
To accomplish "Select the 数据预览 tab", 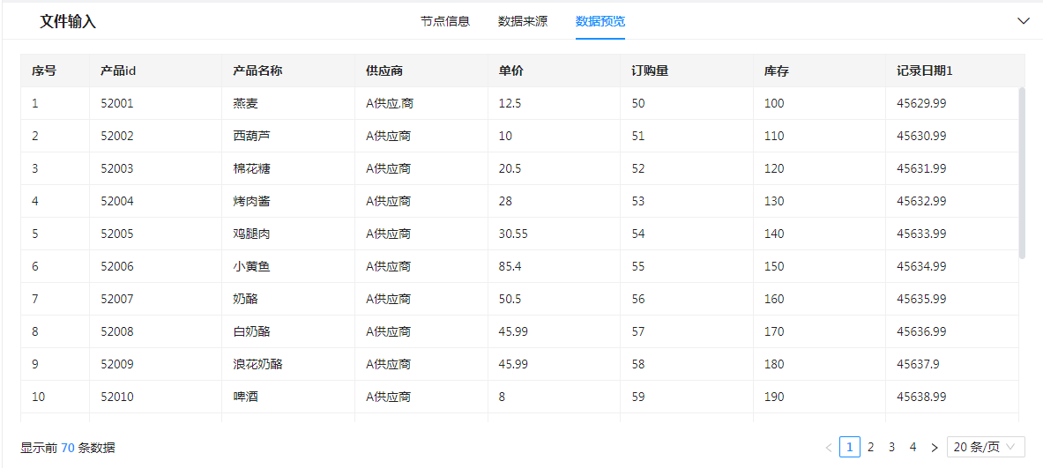I will 600,21.
